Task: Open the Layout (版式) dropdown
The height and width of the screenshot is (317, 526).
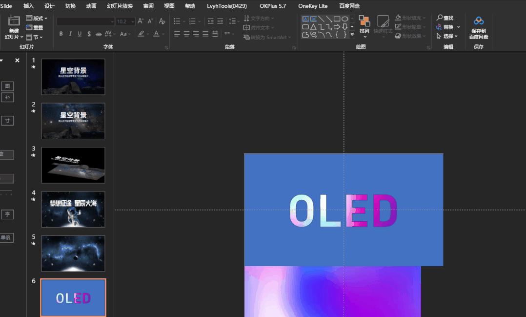Action: point(37,19)
